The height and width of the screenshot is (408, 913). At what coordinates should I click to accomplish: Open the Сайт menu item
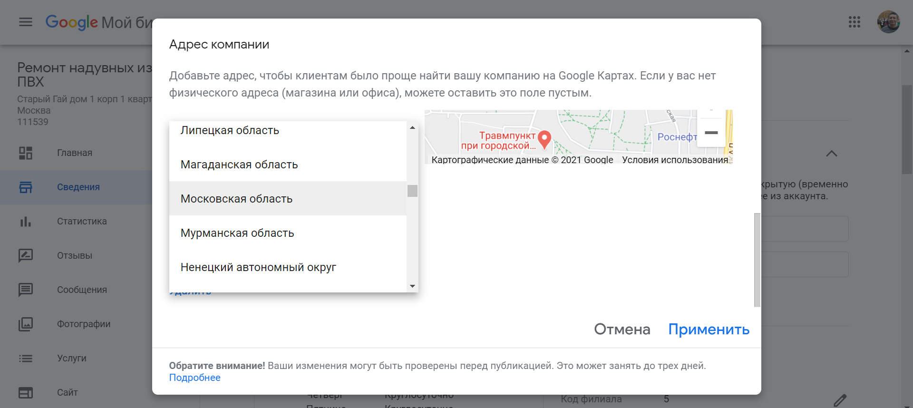76,393
